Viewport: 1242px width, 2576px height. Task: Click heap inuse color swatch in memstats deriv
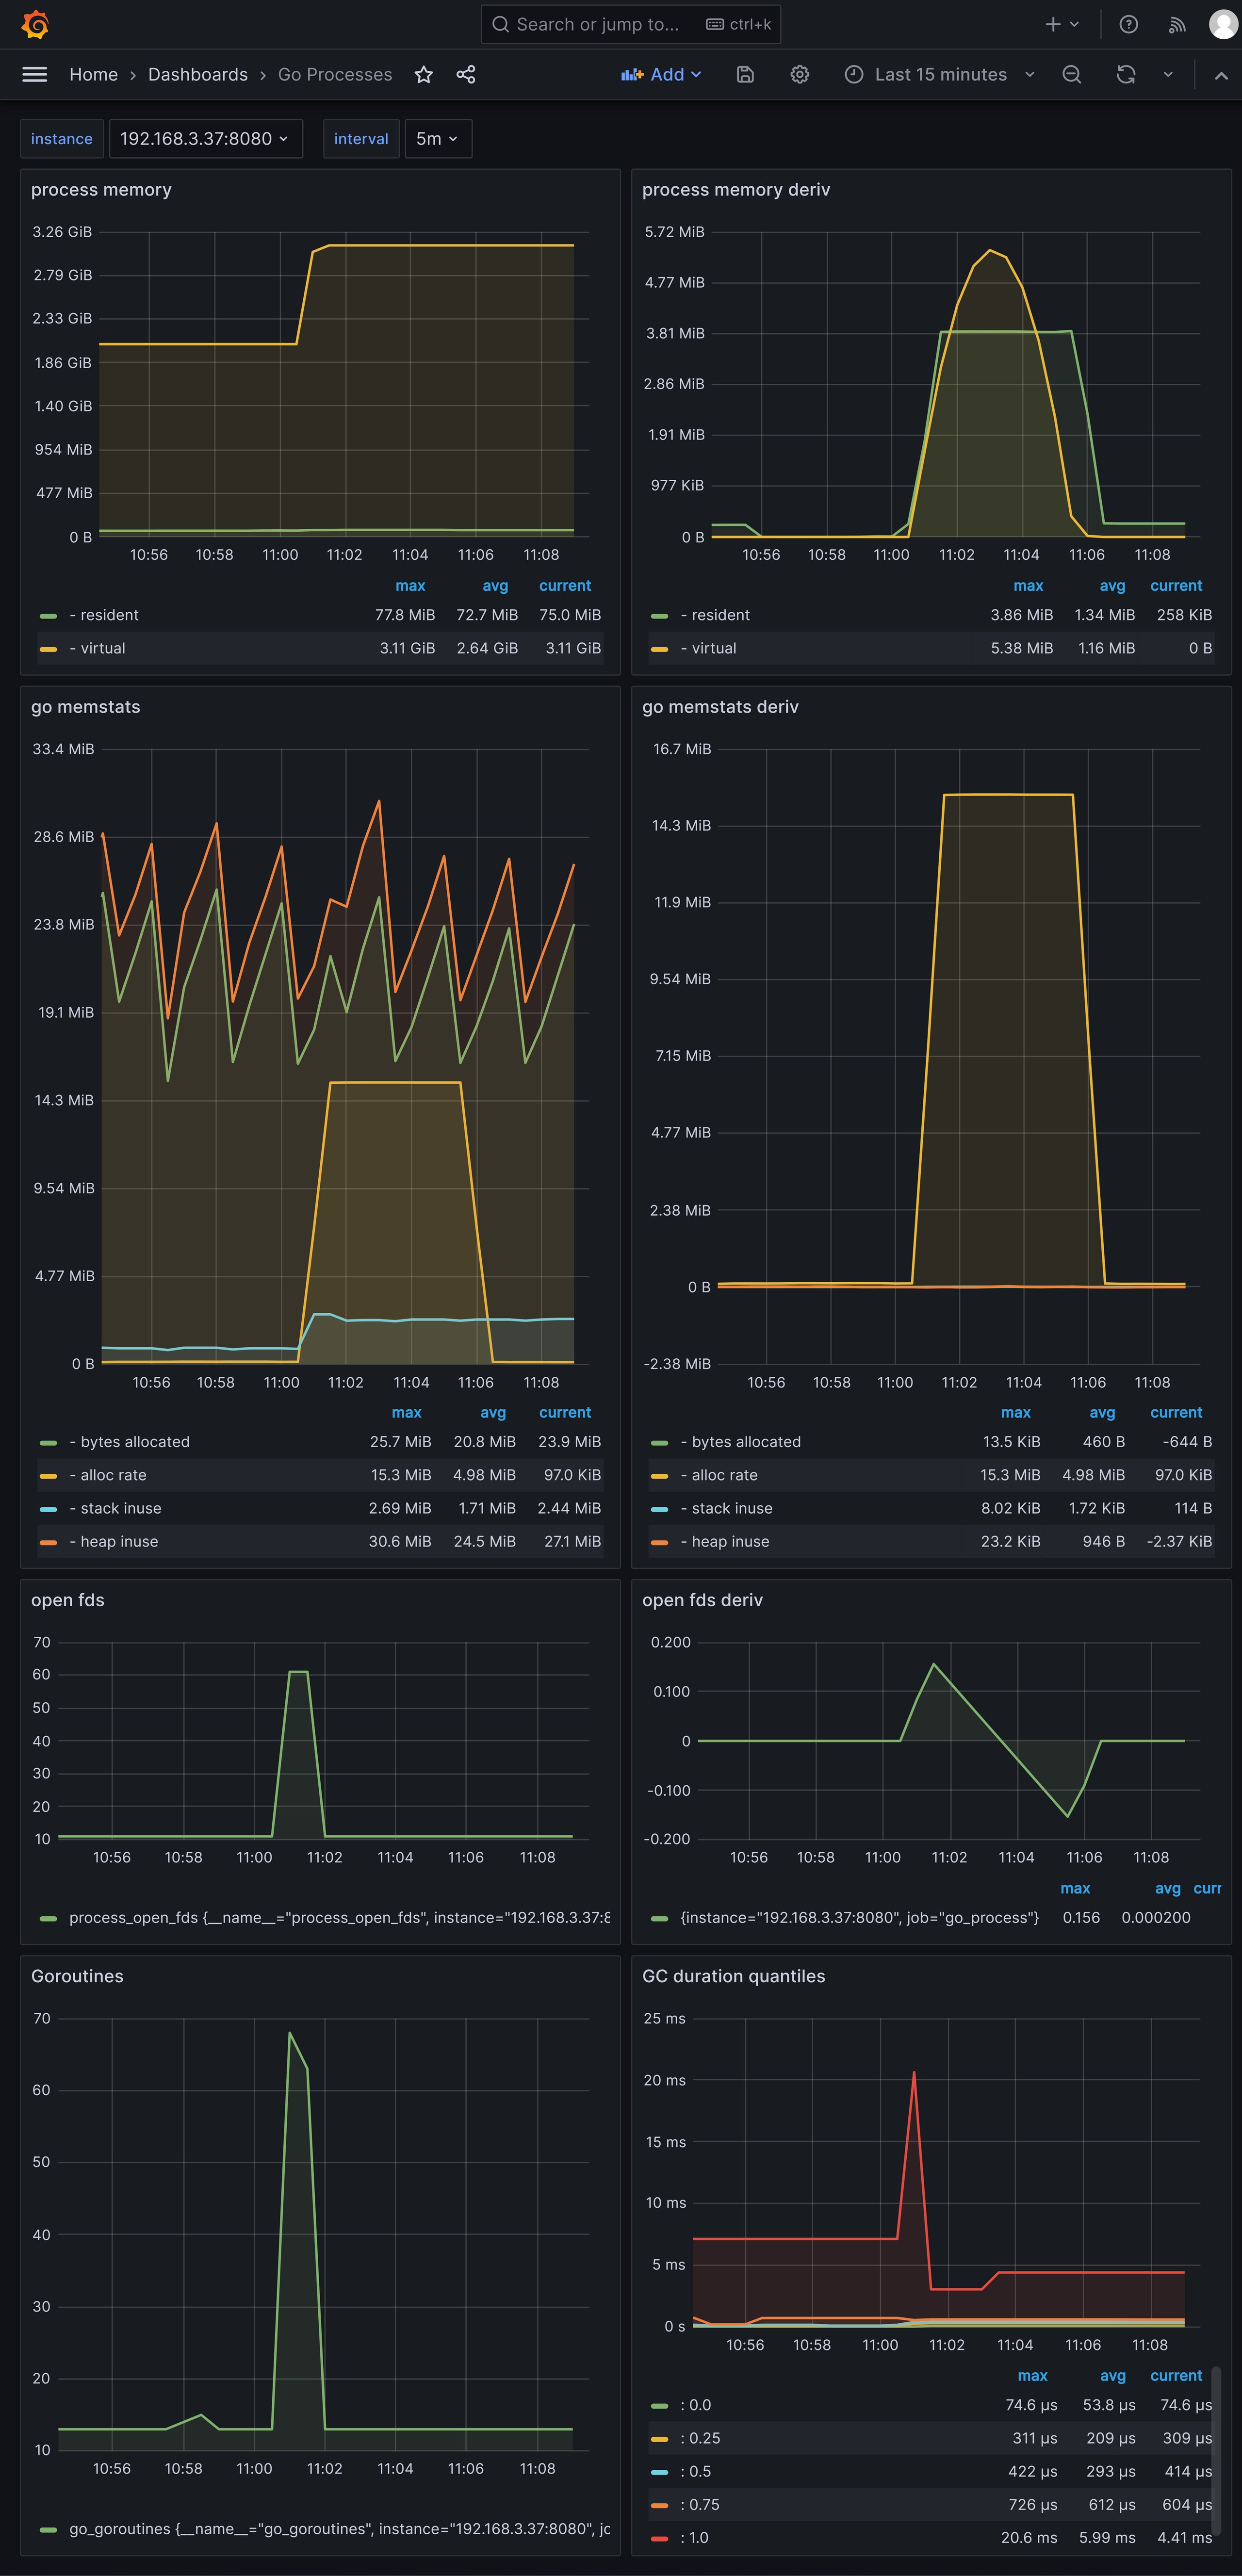pyautogui.click(x=659, y=1543)
